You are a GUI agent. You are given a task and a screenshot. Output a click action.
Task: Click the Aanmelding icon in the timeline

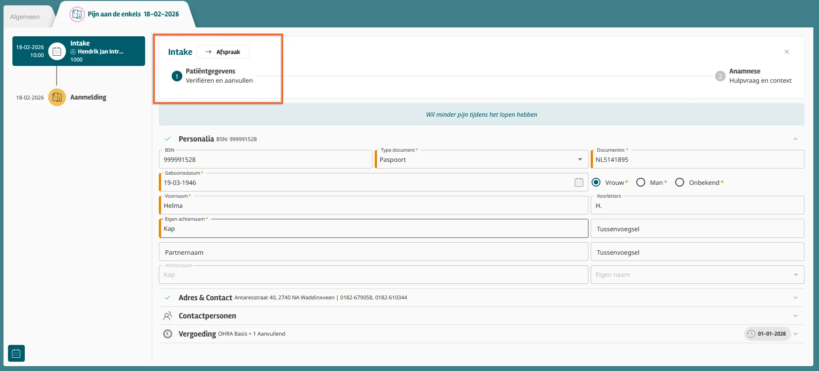pos(57,97)
